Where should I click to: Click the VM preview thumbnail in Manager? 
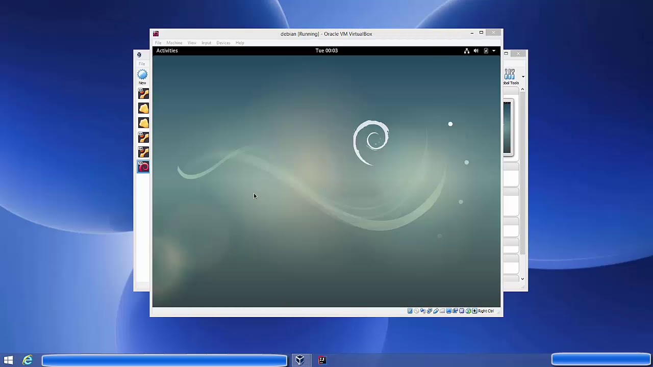point(507,127)
